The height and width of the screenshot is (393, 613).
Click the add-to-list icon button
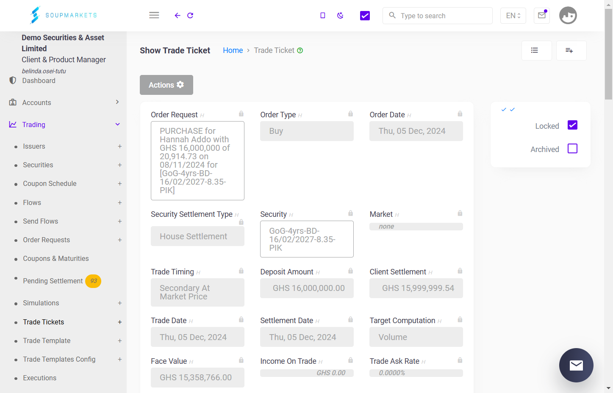click(x=571, y=50)
